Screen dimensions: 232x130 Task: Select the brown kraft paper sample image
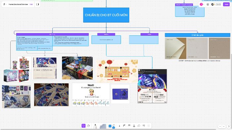(x=219, y=48)
